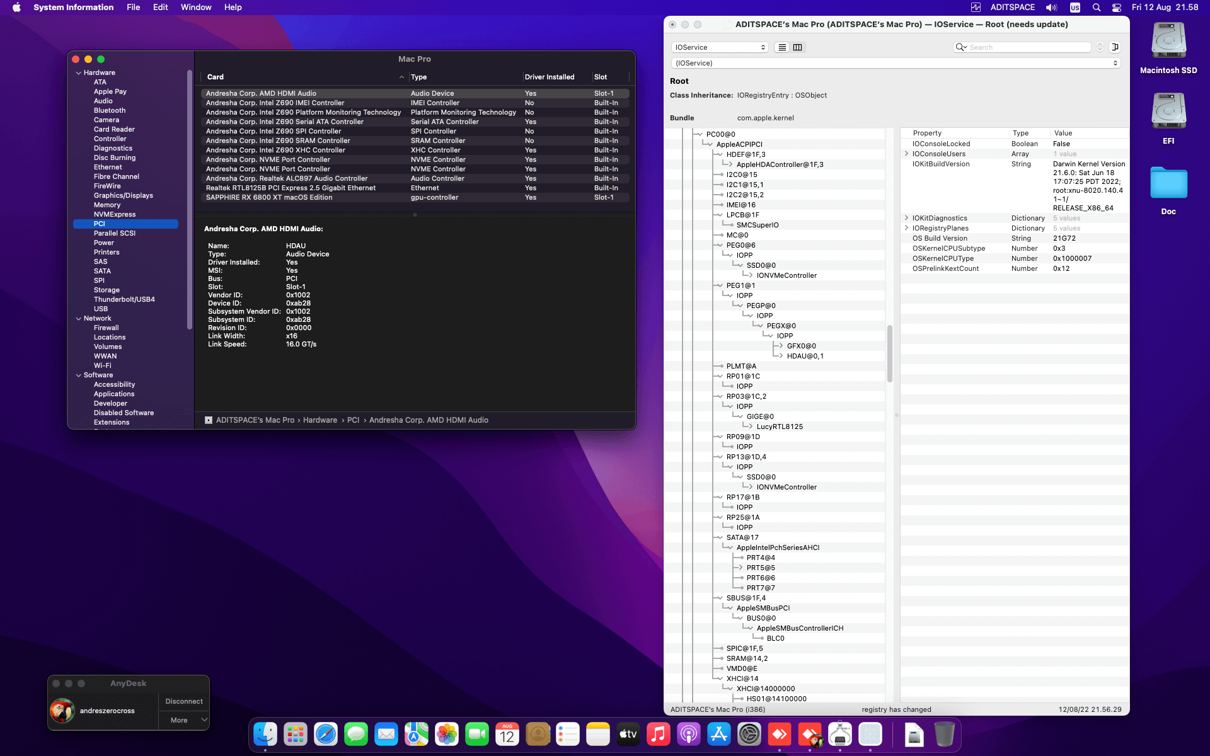Open the File menu
Screen dimensions: 1210x756
[x=133, y=8]
